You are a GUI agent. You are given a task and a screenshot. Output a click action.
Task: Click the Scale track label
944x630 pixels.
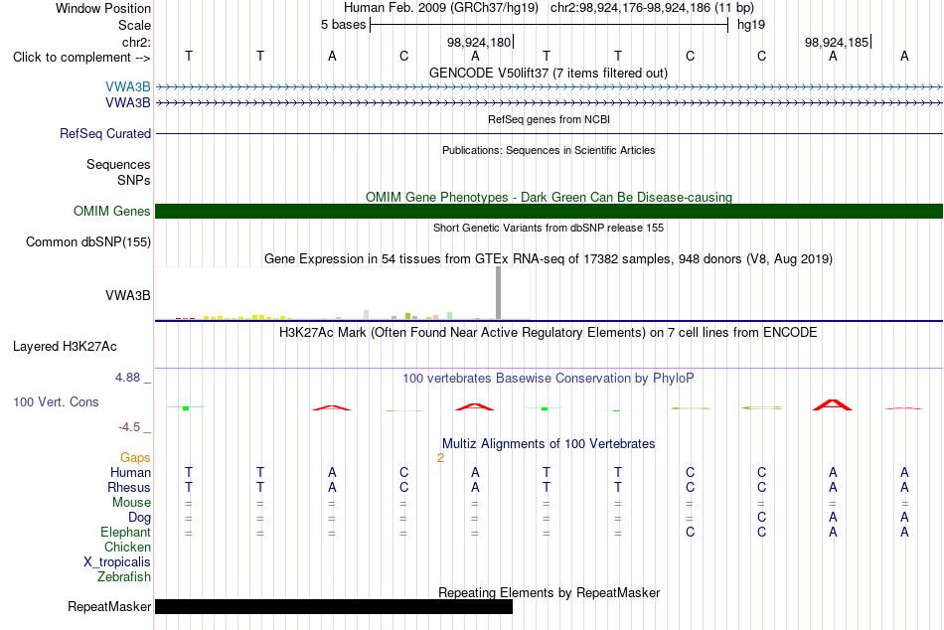(134, 25)
